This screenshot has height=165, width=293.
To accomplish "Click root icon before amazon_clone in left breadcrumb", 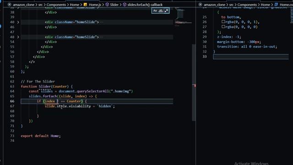I will coord(9,5).
